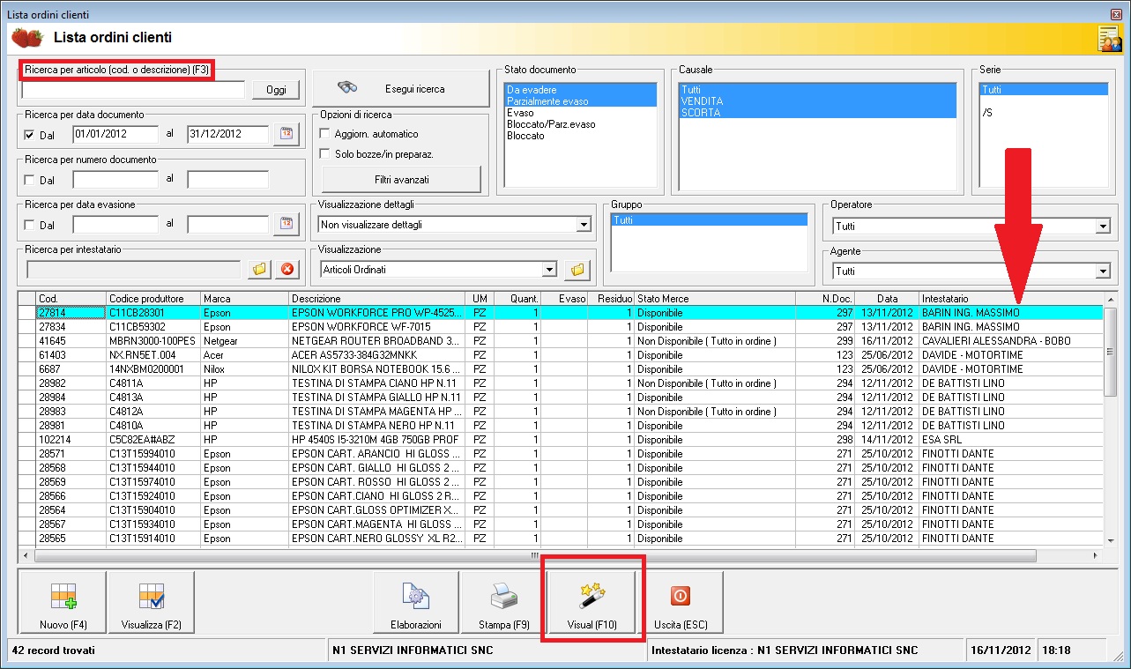The image size is (1131, 669).
Task: Open folder icon beside Ricerca per intestatario
Action: tap(259, 270)
